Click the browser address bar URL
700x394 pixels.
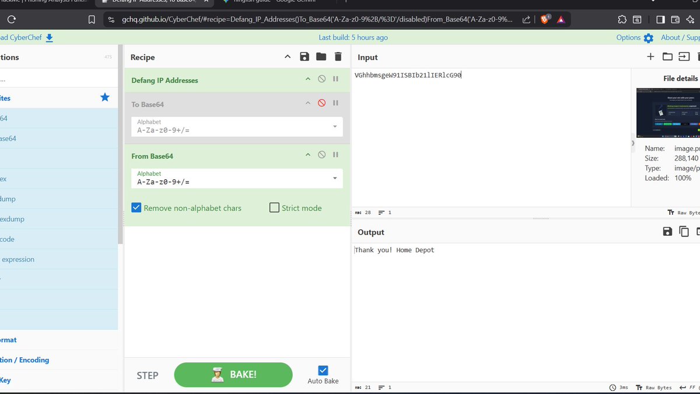[317, 19]
